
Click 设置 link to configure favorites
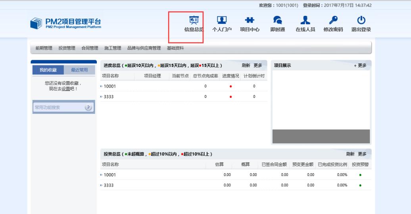tap(66, 89)
